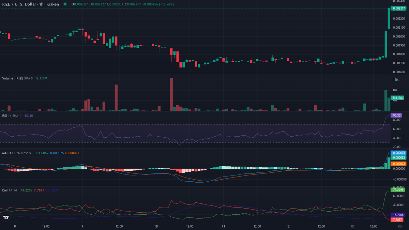Click the red 7.7837 DMI axis tag
Viewport: 409px width, 230px height.
pos(398,220)
